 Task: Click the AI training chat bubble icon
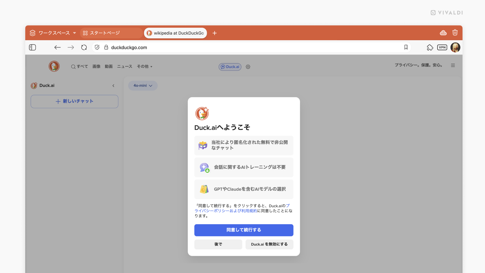[x=205, y=167]
